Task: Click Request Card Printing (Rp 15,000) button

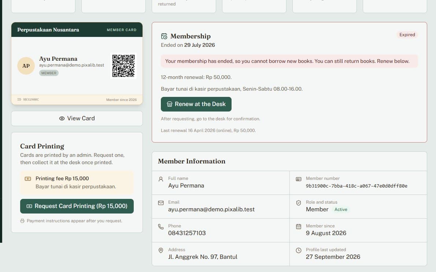Action: click(77, 206)
